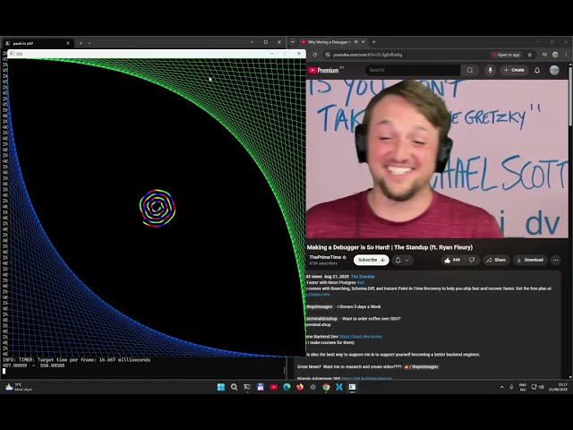Screen dimensions: 573x430
Task: Open network and volume quick settings
Action: point(537,387)
